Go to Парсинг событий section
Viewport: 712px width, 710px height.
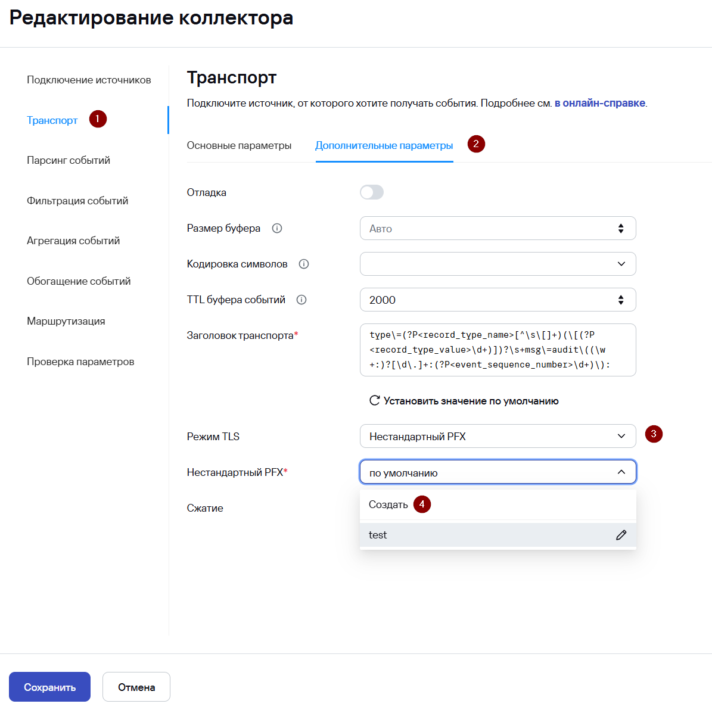click(69, 160)
